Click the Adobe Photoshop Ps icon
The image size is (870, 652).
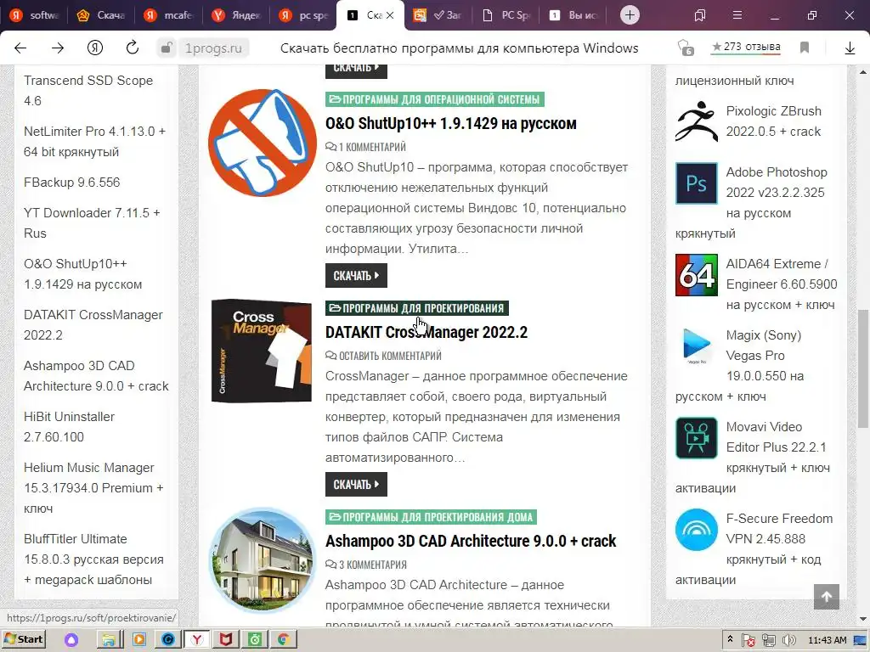tap(697, 183)
